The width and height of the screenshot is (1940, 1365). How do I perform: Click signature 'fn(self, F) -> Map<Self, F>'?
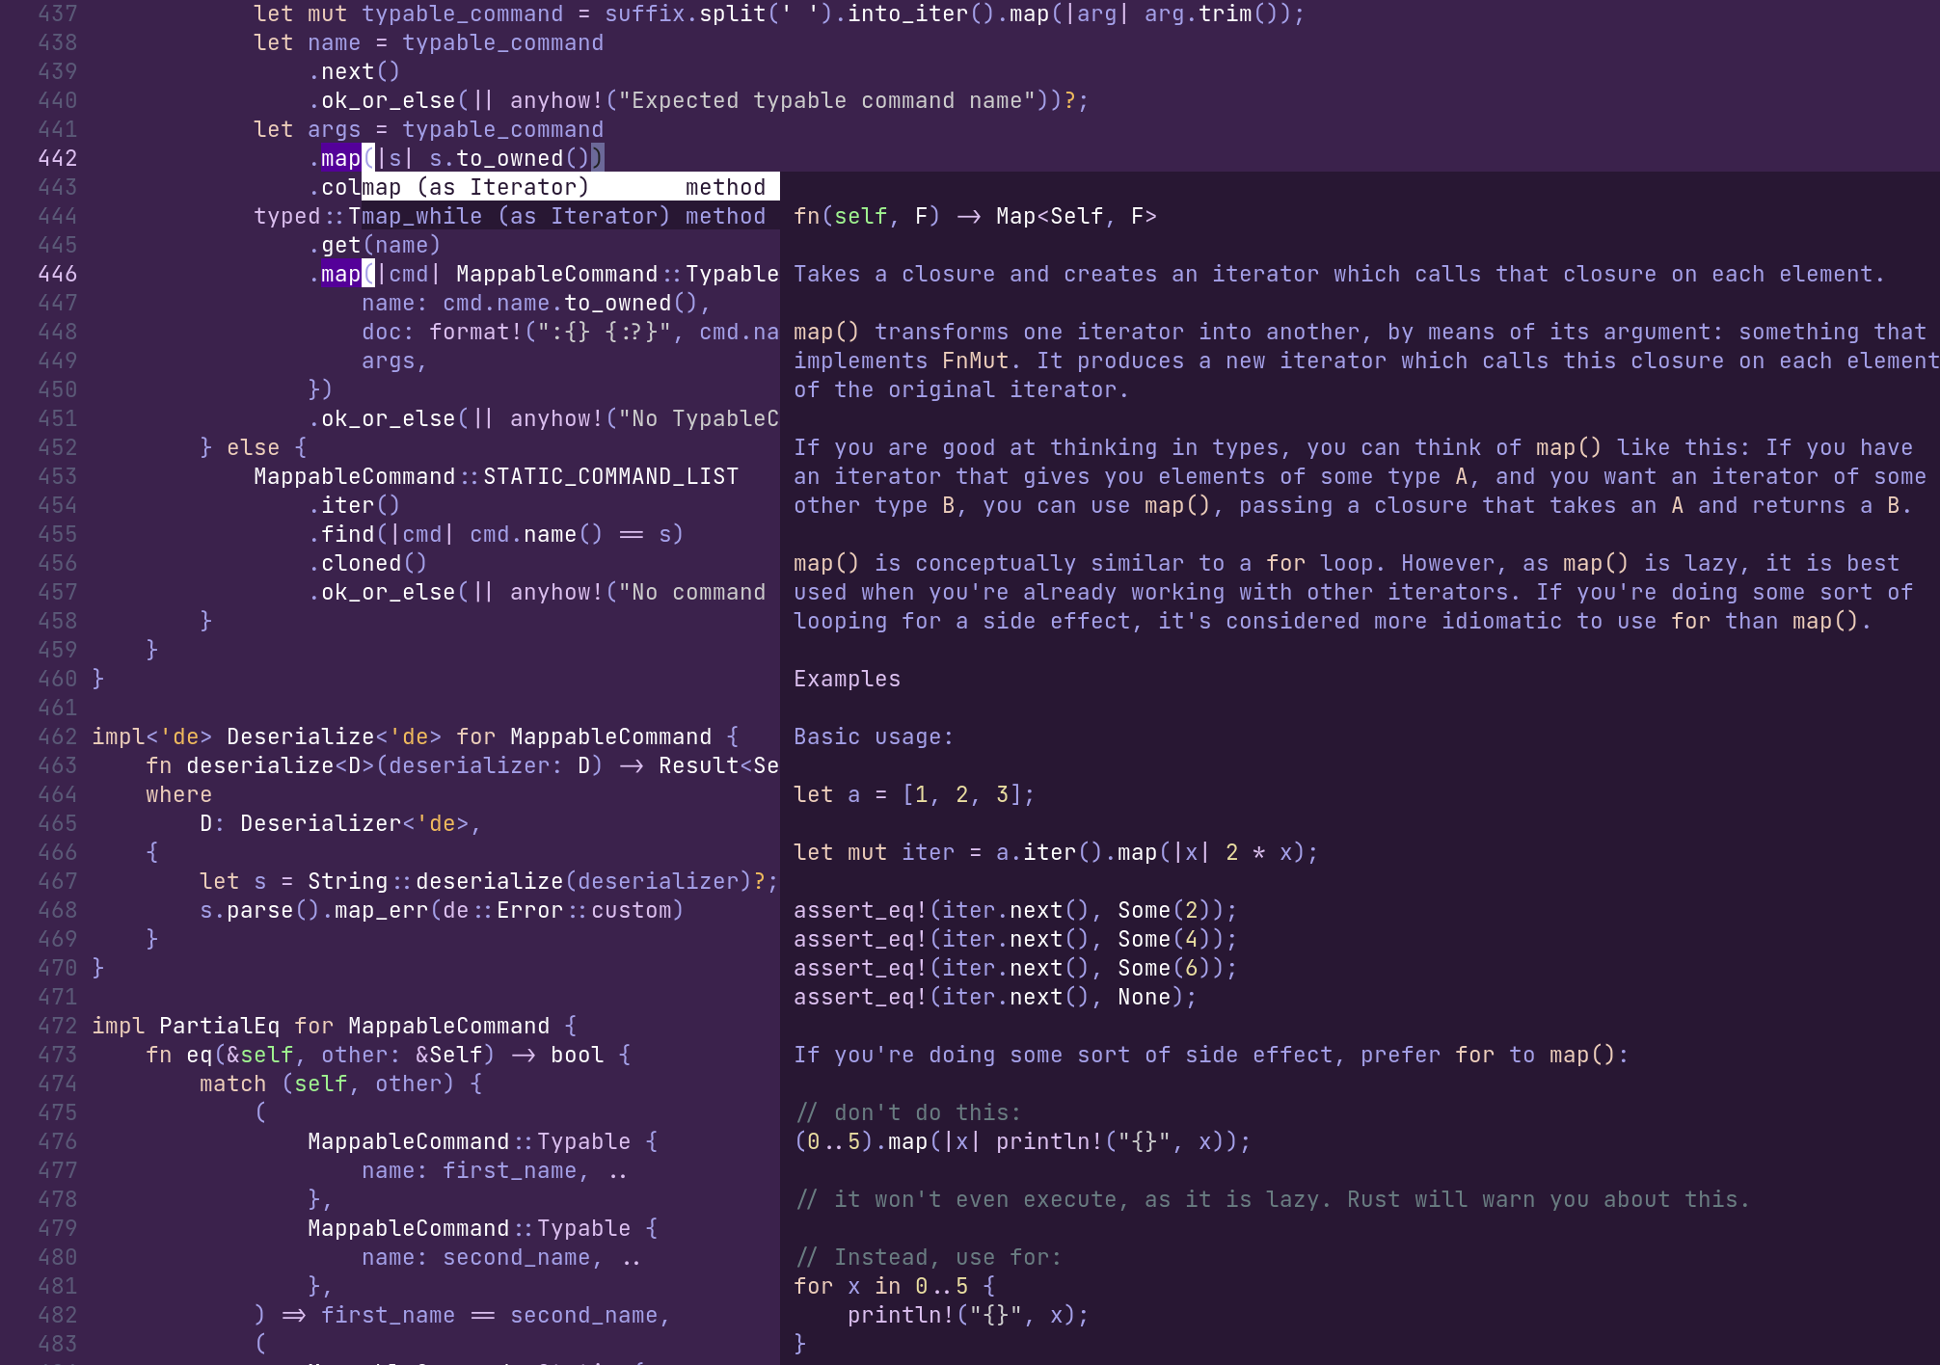(976, 216)
